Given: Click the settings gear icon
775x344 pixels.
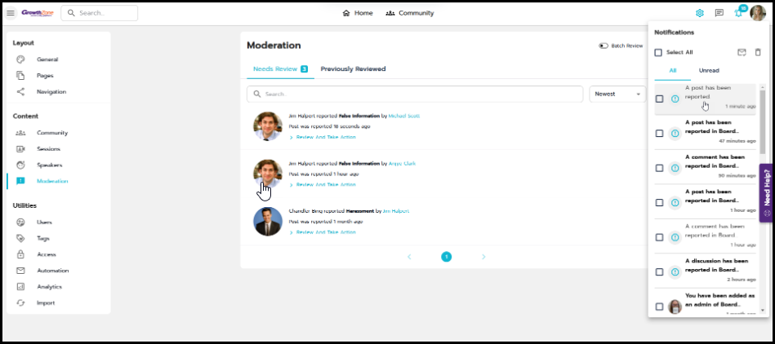Looking at the screenshot, I should 700,13.
